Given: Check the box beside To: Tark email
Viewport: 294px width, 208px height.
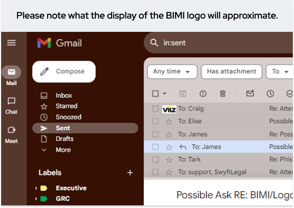Looking at the screenshot, I should click(156, 160).
